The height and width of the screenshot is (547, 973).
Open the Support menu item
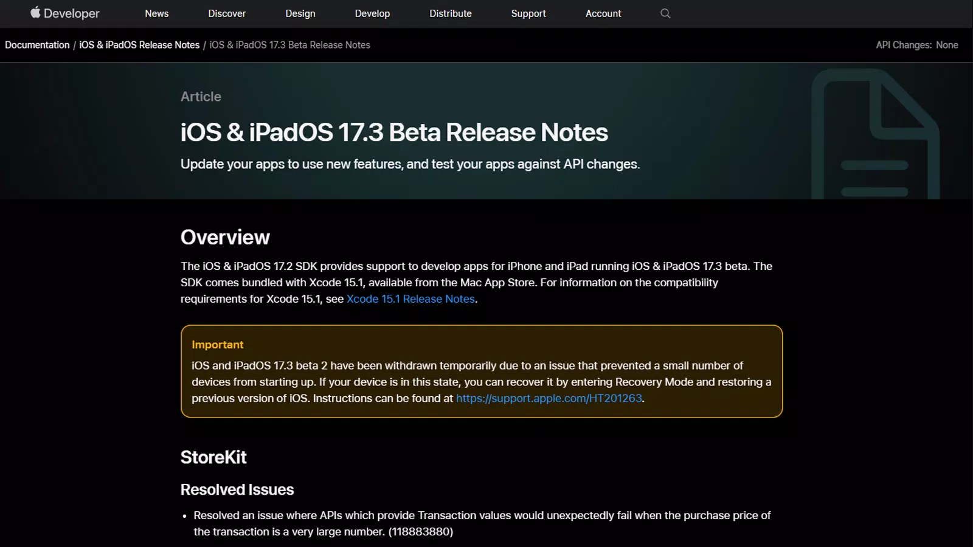click(528, 13)
